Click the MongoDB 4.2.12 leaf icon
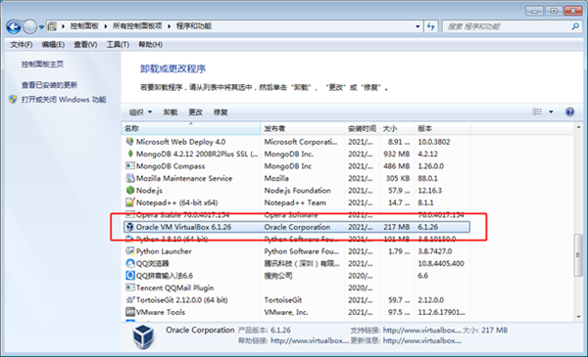 pos(130,154)
